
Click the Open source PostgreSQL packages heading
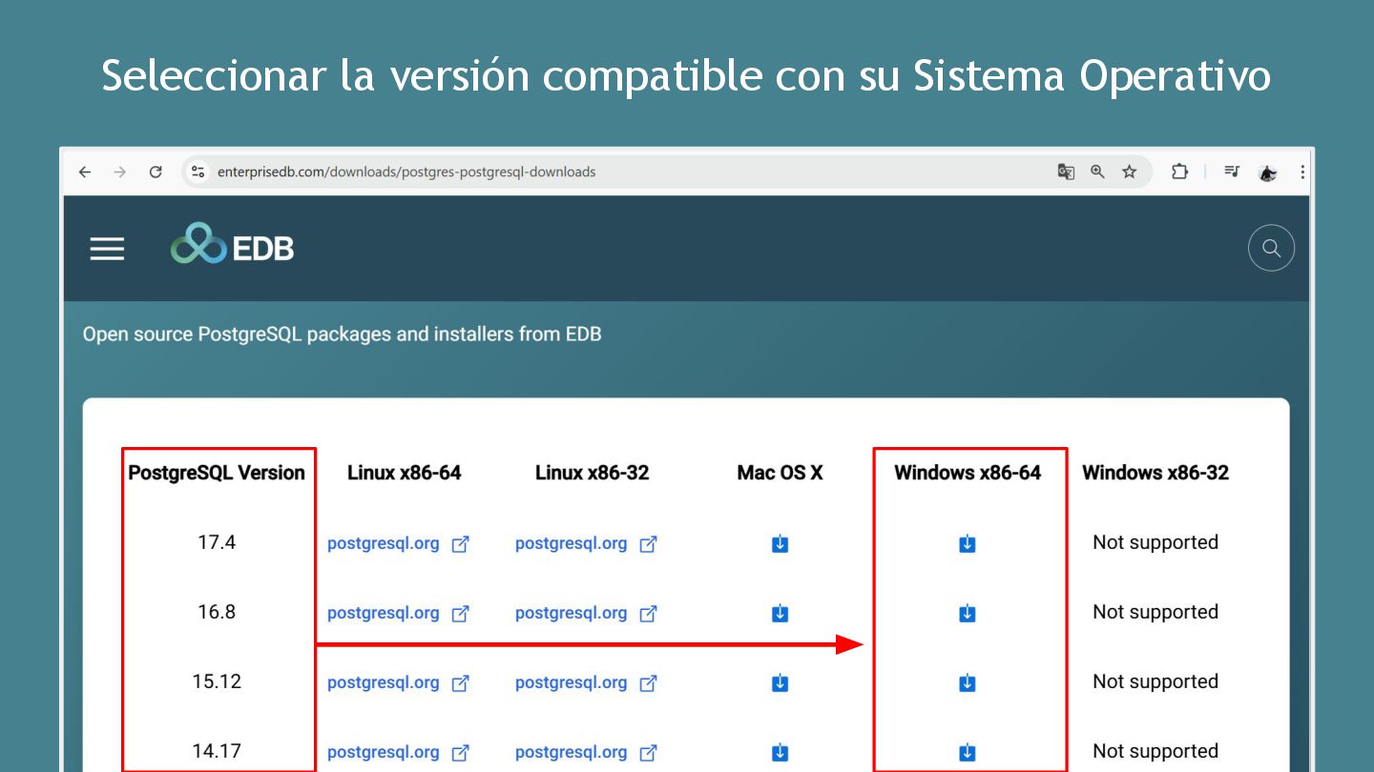click(x=342, y=335)
